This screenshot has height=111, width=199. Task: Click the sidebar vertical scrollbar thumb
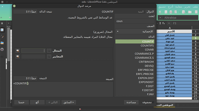coord(8,44)
